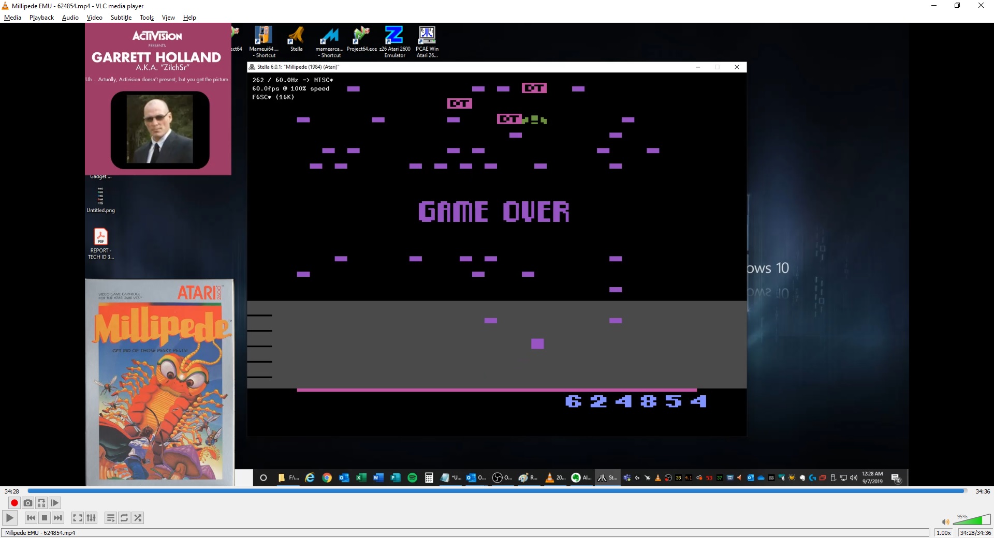
Task: Stop playback in VLC
Action: coord(45,518)
